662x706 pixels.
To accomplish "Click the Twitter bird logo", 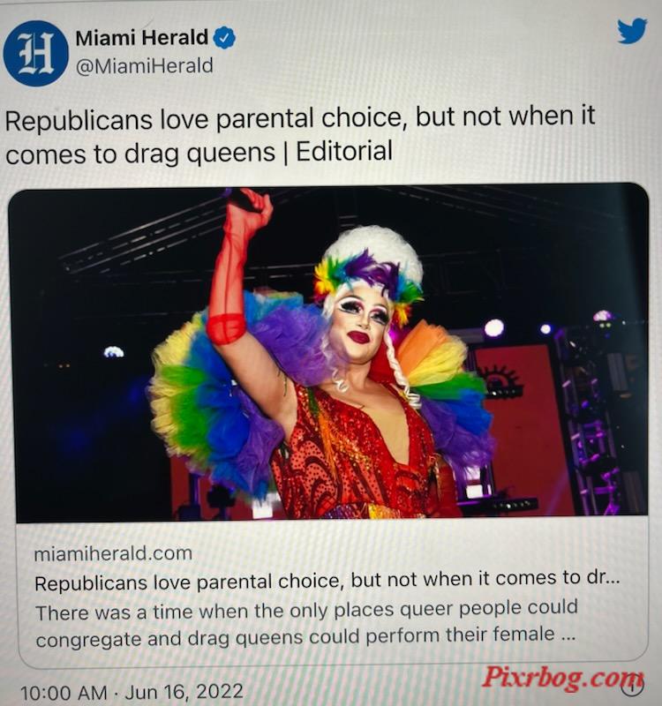I will point(632,31).
